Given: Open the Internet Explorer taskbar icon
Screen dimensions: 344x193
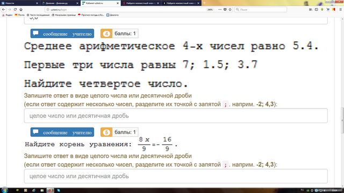Looking at the screenshot, I should point(34,190).
